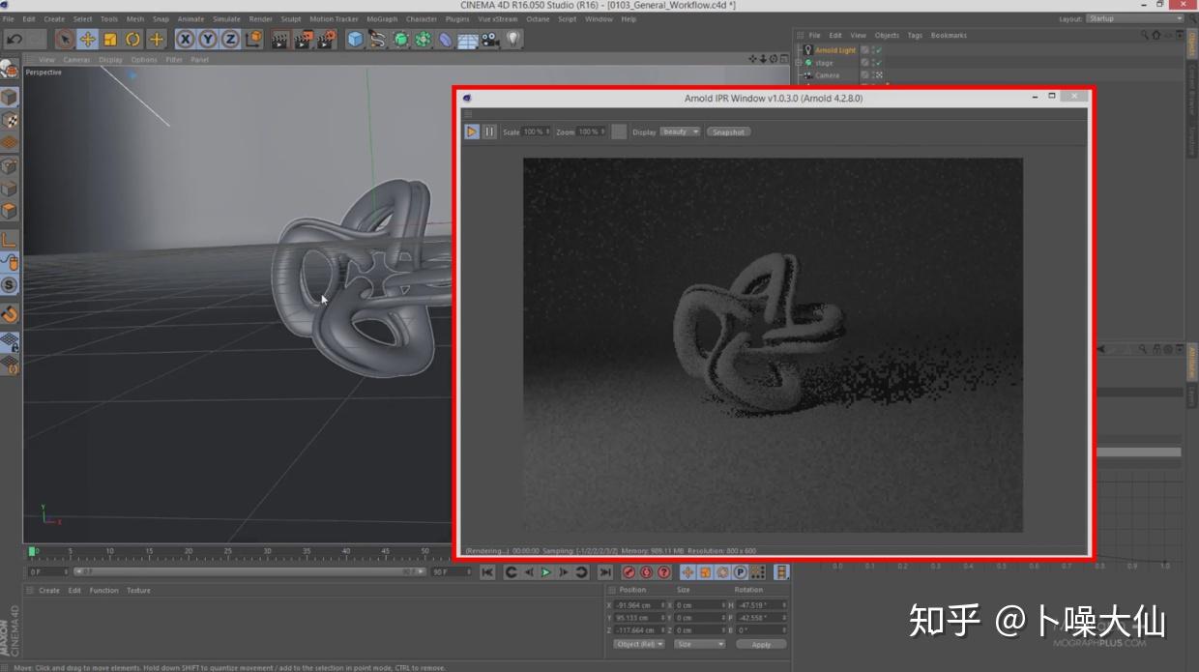Click the Render View icon

[278, 39]
